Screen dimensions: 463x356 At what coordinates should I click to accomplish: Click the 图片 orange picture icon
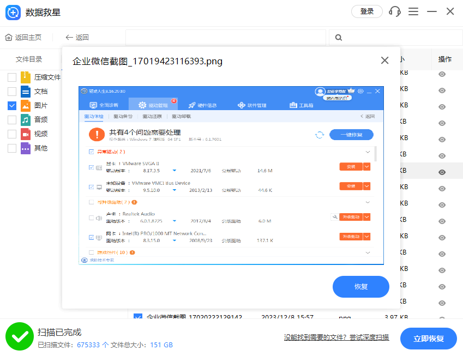(26, 106)
